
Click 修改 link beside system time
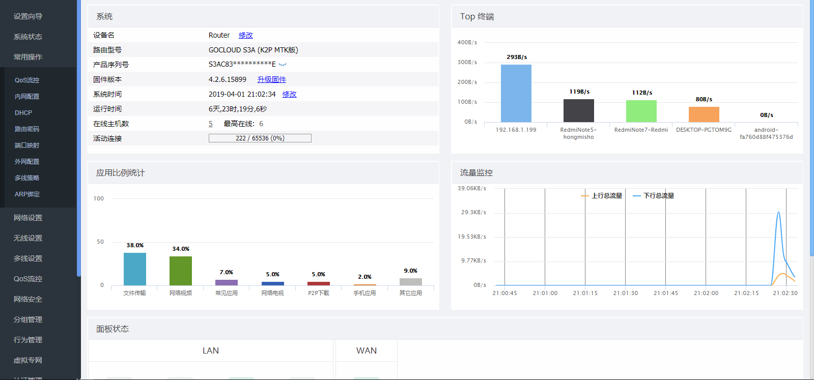[289, 94]
